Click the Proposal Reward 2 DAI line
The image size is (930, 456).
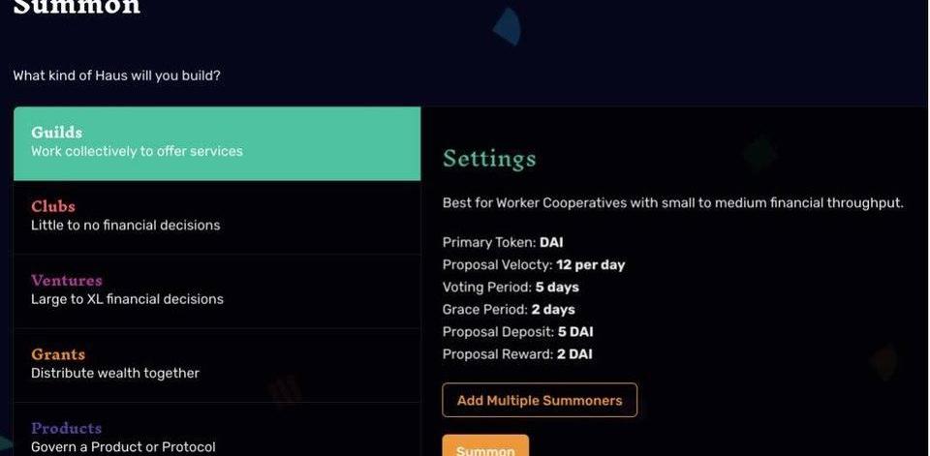517,353
